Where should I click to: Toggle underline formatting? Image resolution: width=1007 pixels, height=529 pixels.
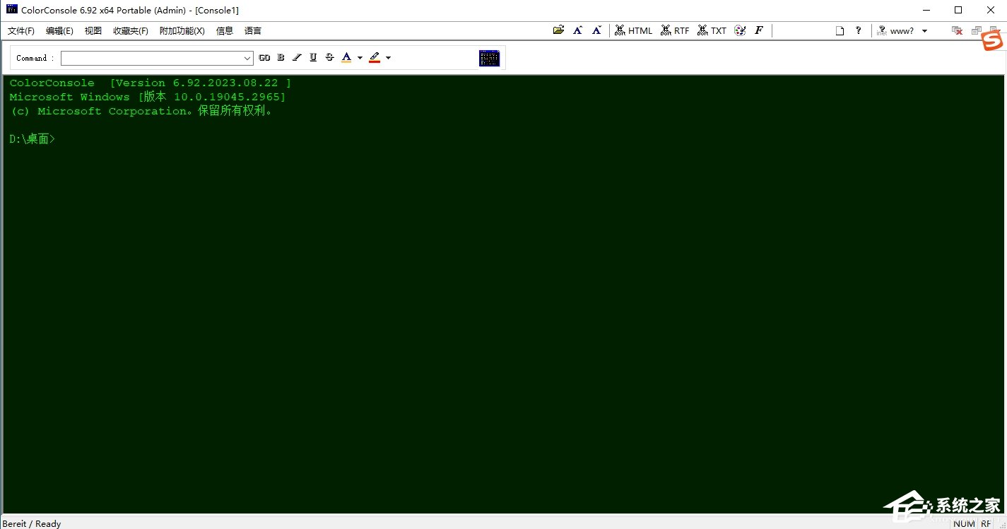click(x=313, y=58)
